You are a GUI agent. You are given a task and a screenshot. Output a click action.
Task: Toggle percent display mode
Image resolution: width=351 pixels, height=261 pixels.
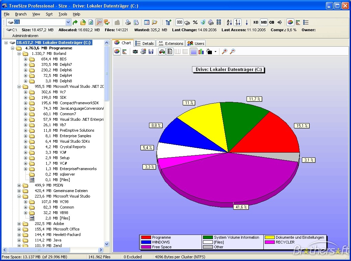(195, 22)
